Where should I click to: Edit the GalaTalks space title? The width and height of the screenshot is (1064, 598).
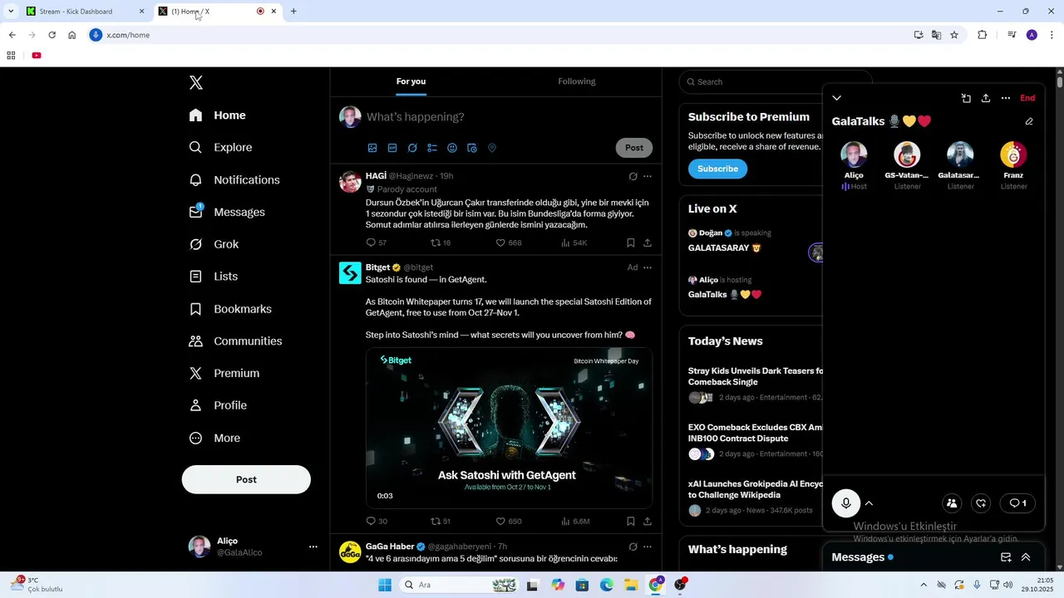pos(1029,121)
